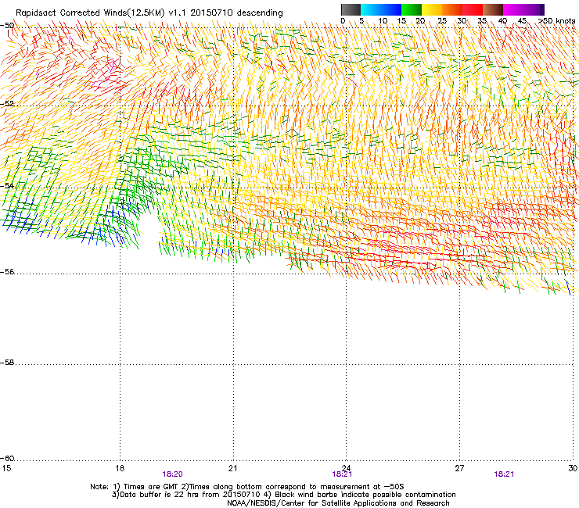The height and width of the screenshot is (508, 579).
Task: Click the purple 45-50 knots legend segment
Action: (534, 9)
